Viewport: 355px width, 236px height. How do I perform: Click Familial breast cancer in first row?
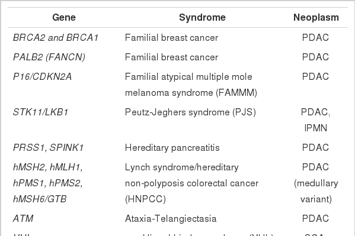[x=171, y=37]
